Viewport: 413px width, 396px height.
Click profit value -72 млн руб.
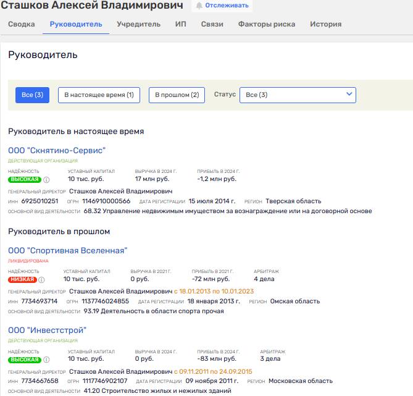[x=211, y=279]
